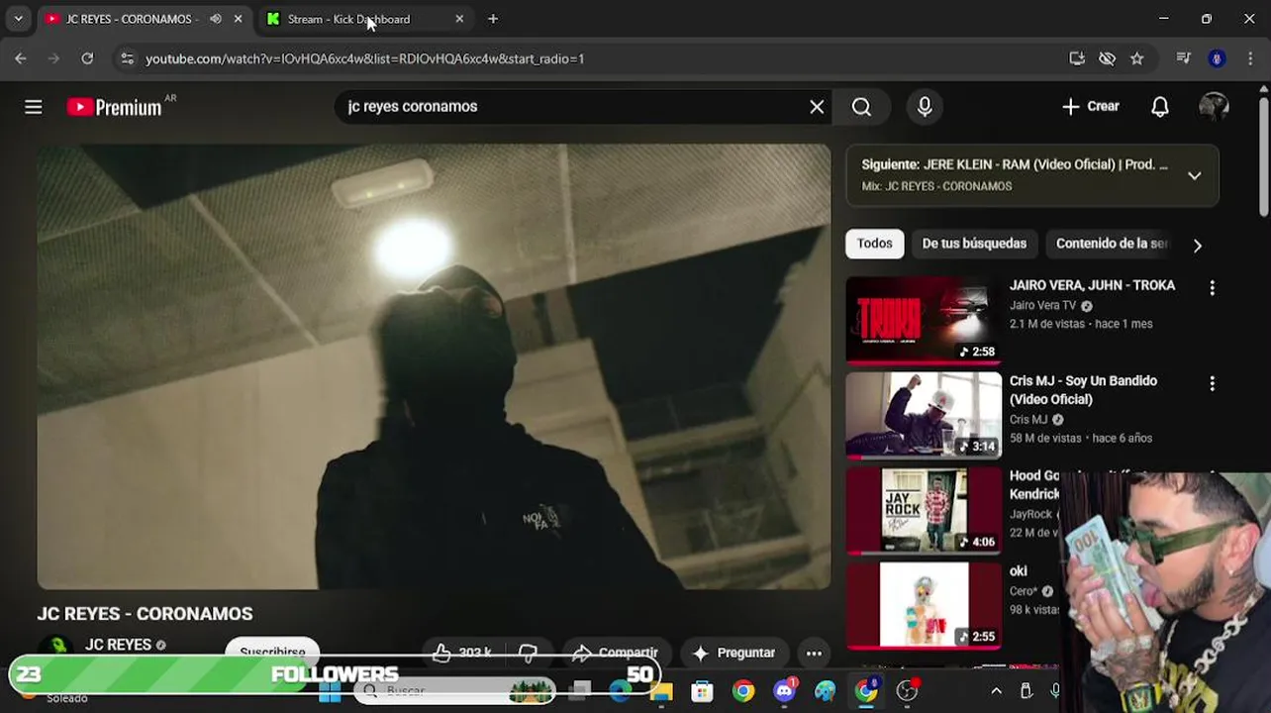This screenshot has height=713, width=1271.
Task: Open the YouTube account avatar menu
Action: [1214, 107]
